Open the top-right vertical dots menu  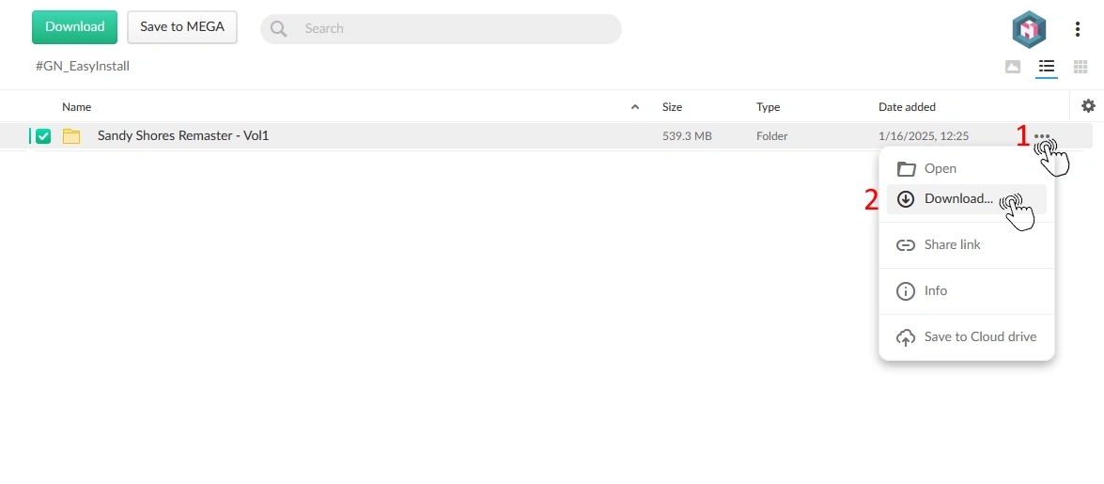[1078, 29]
